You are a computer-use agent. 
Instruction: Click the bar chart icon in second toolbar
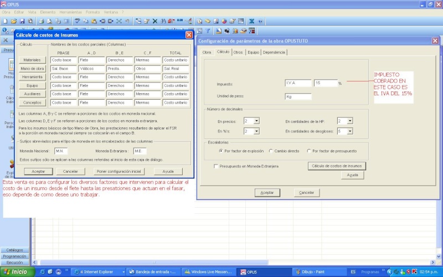coord(235,31)
